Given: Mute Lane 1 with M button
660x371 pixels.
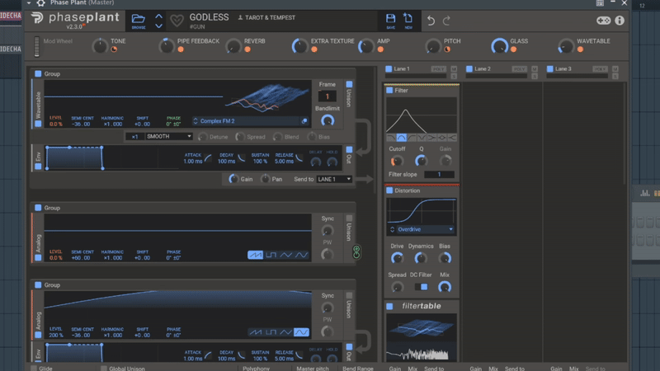Looking at the screenshot, I should click(x=454, y=68).
